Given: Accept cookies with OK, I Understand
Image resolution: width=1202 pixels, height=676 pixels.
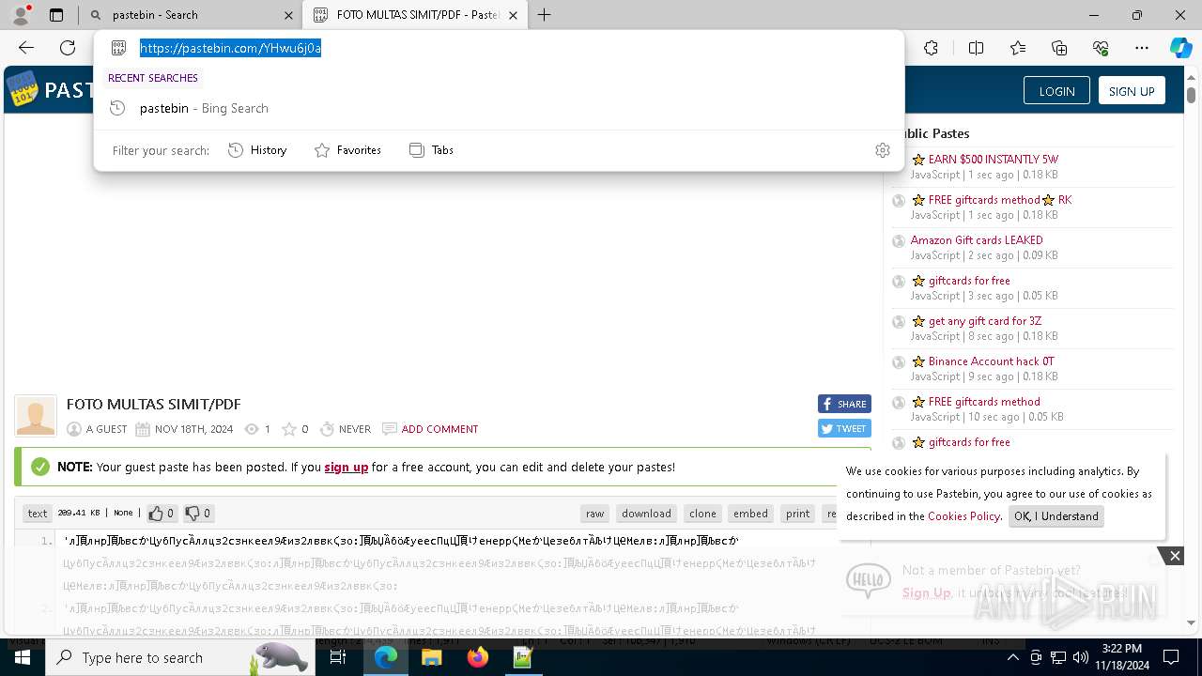Looking at the screenshot, I should coord(1056,516).
